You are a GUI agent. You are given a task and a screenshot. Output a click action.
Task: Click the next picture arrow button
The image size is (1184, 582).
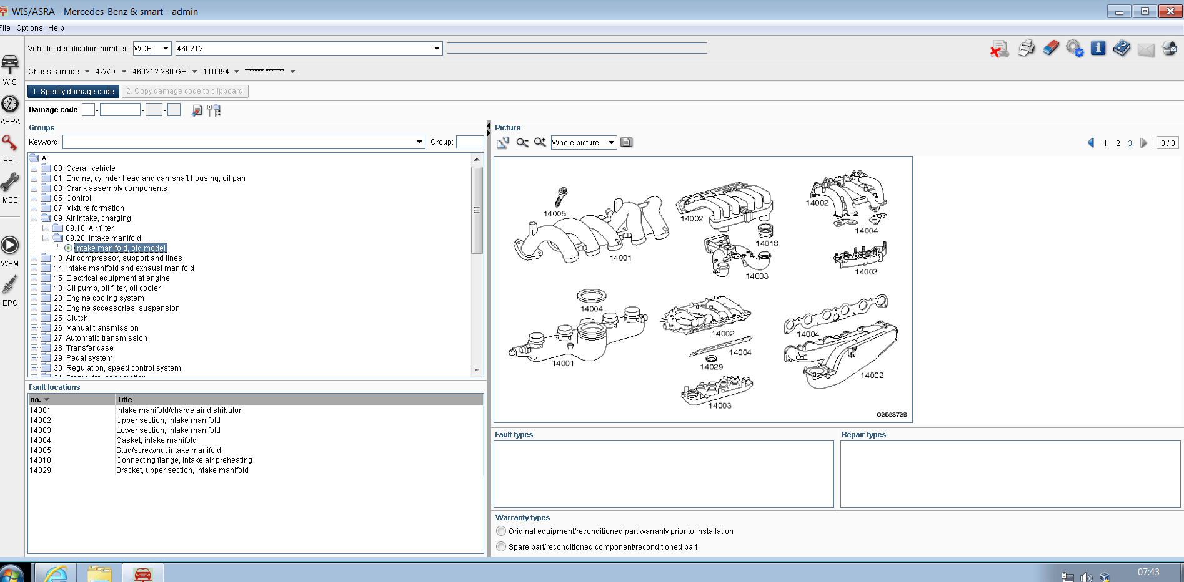(1144, 143)
